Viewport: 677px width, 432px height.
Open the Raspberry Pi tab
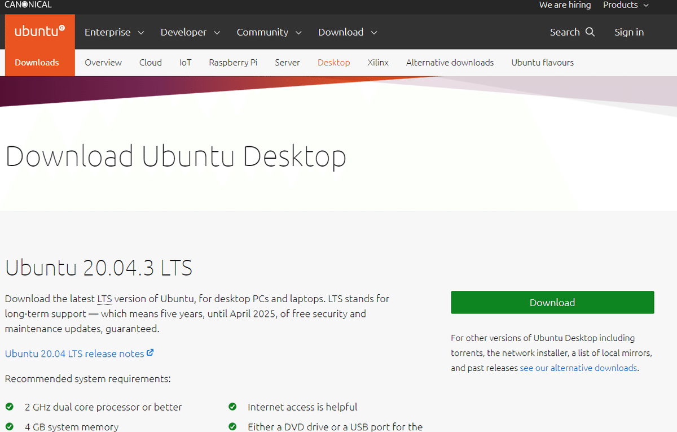tap(233, 63)
